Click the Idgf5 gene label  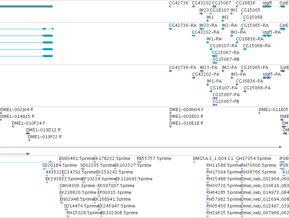[267, 3]
